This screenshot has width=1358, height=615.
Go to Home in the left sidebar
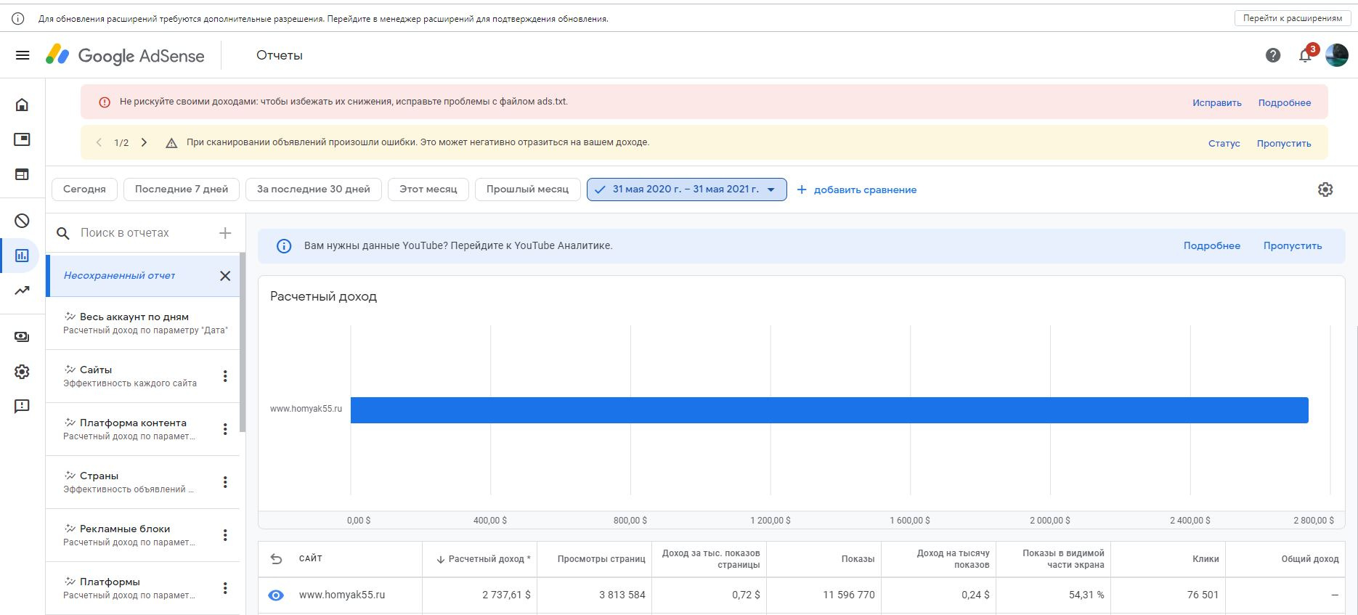click(23, 105)
